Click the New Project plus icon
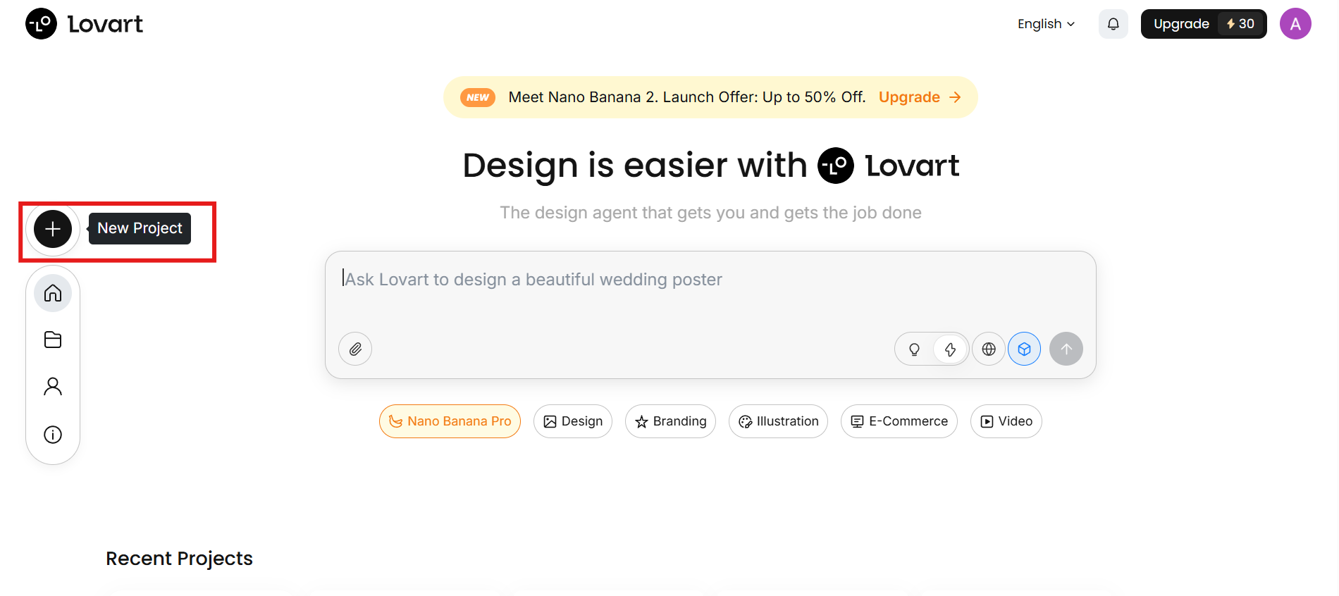This screenshot has width=1339, height=596. [53, 229]
